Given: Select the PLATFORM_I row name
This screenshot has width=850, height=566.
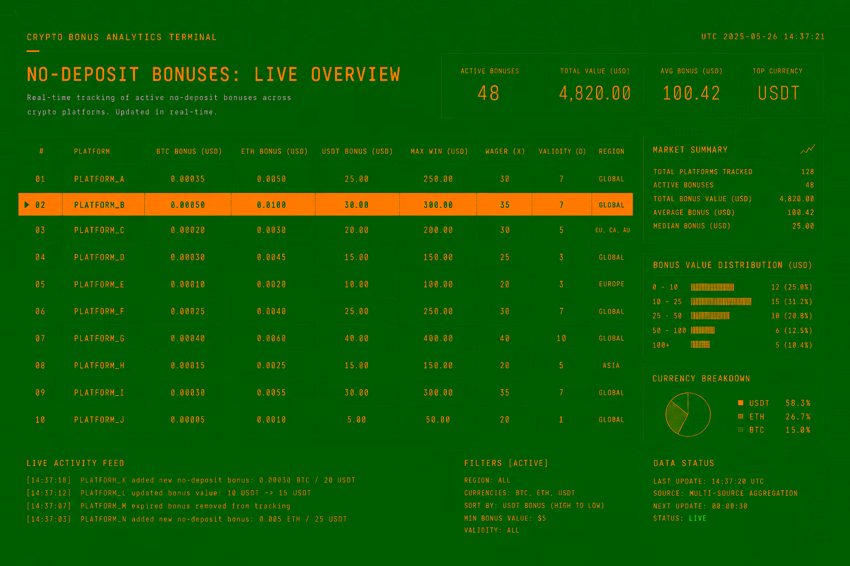Looking at the screenshot, I should pos(99,392).
